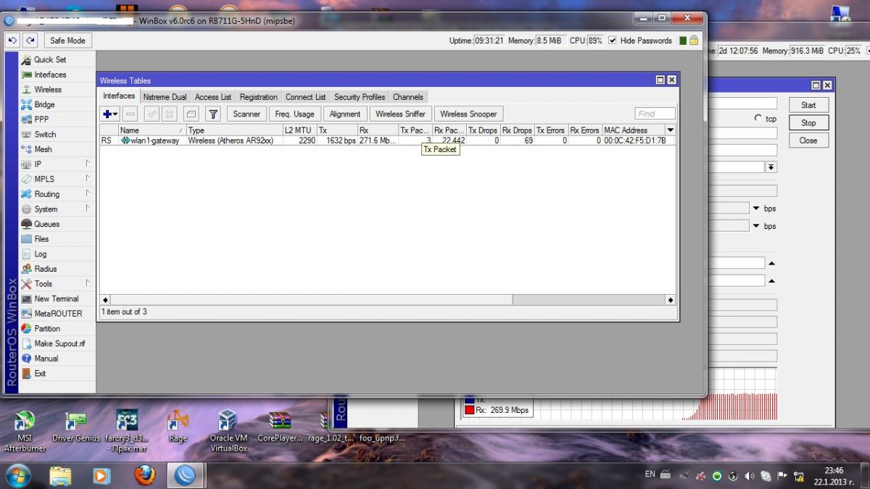Click the comment icon in Wireless Tables toolbar

point(191,114)
